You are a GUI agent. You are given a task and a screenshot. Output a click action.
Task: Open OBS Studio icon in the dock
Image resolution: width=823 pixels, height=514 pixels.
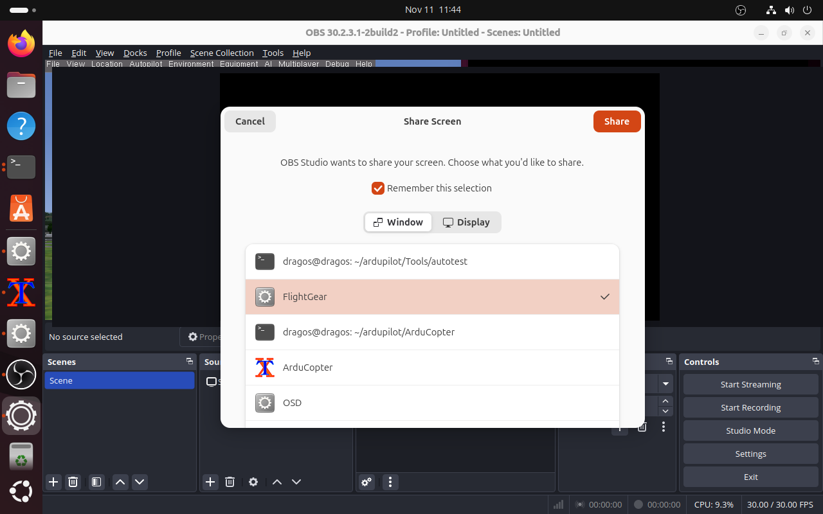point(21,375)
